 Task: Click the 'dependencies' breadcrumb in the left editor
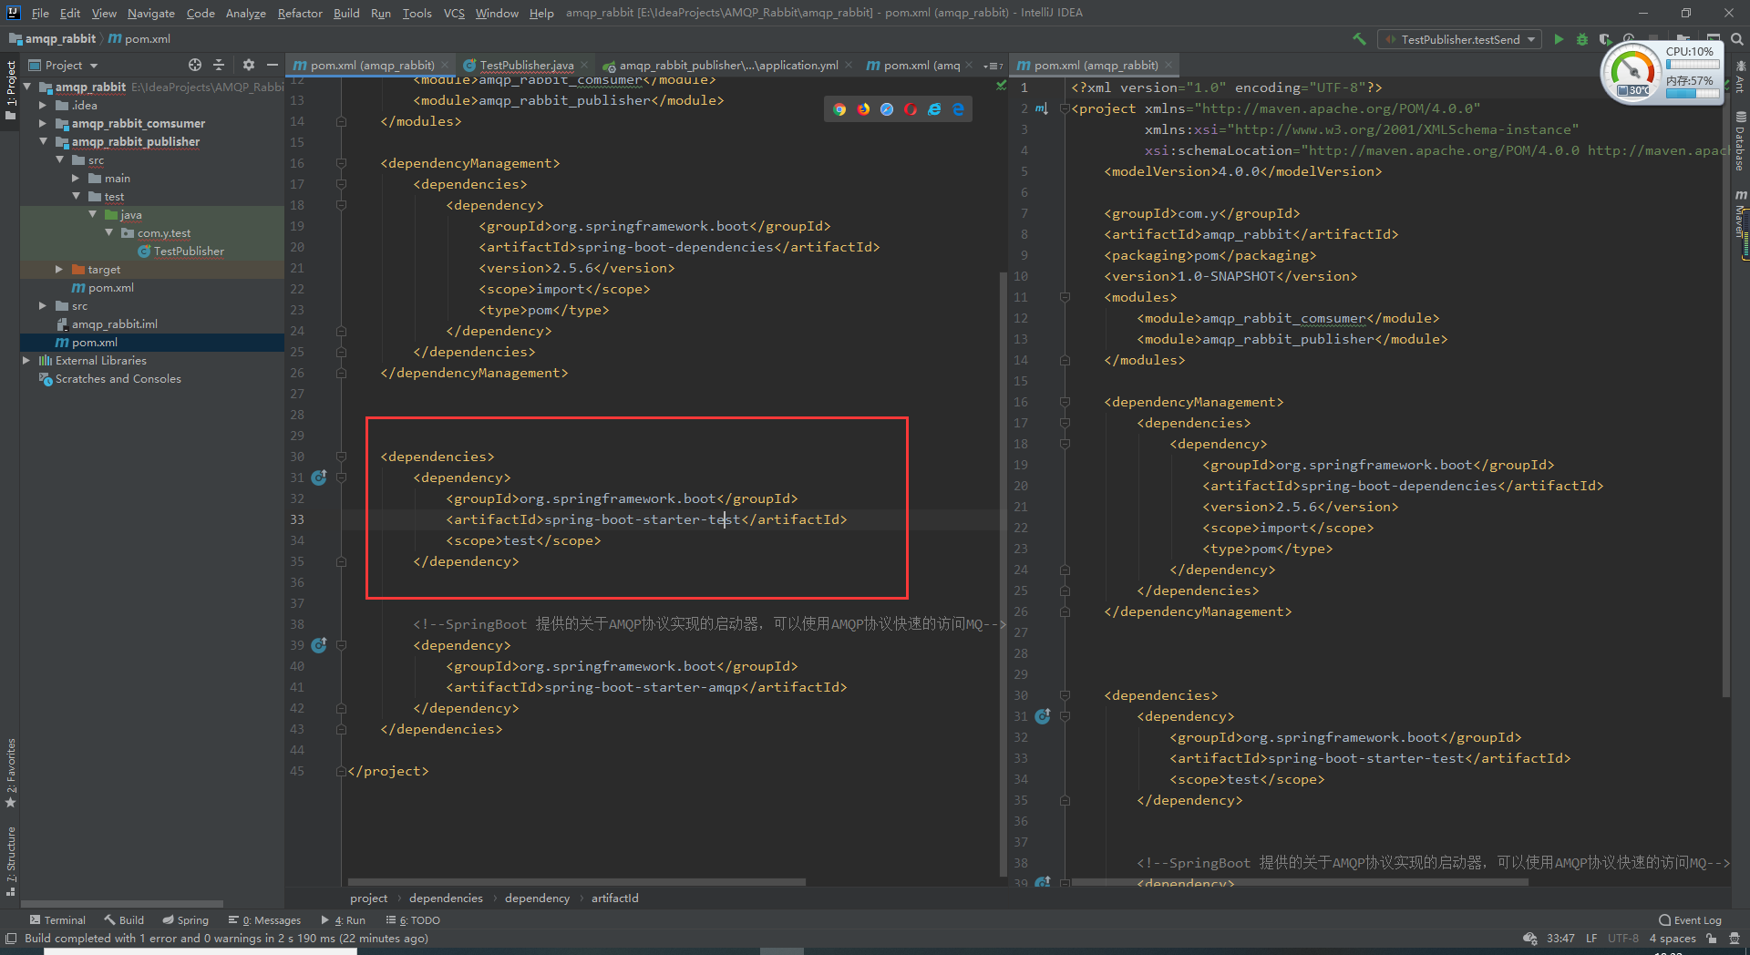(x=446, y=898)
